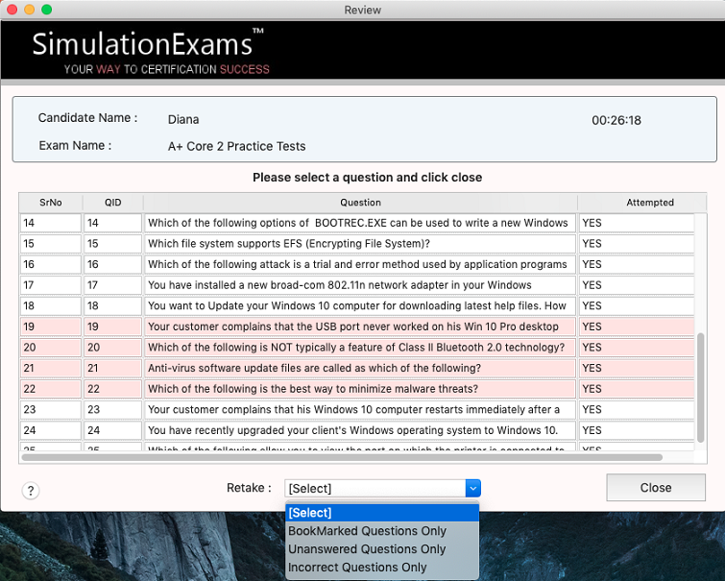Click the red close window button

coord(12,10)
